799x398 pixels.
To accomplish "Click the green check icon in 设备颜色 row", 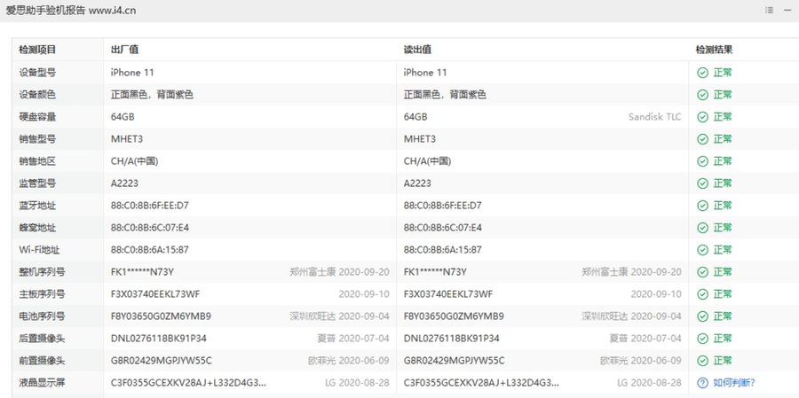I will pyautogui.click(x=703, y=95).
